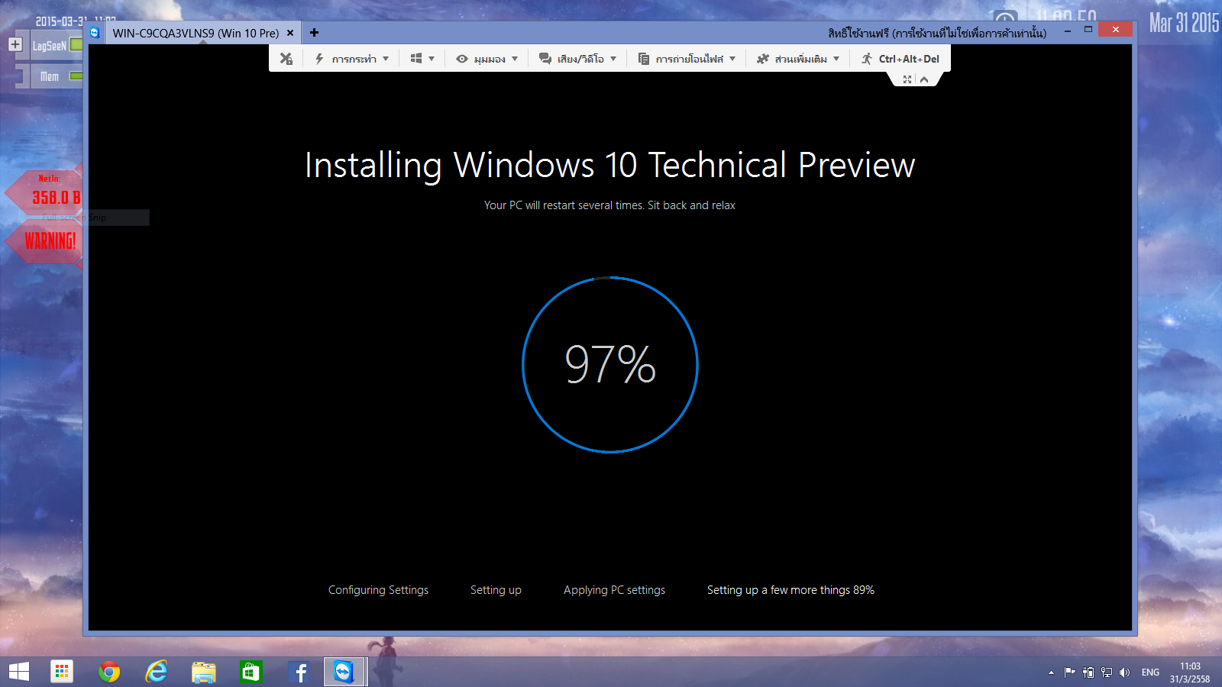Click the TeamViewer logo in the title bar
The height and width of the screenshot is (687, 1222).
(x=95, y=32)
